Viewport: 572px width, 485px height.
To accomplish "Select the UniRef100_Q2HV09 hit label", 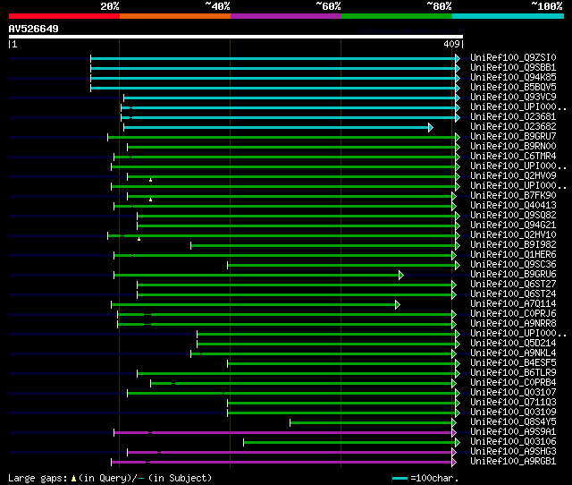I will click(x=513, y=176).
